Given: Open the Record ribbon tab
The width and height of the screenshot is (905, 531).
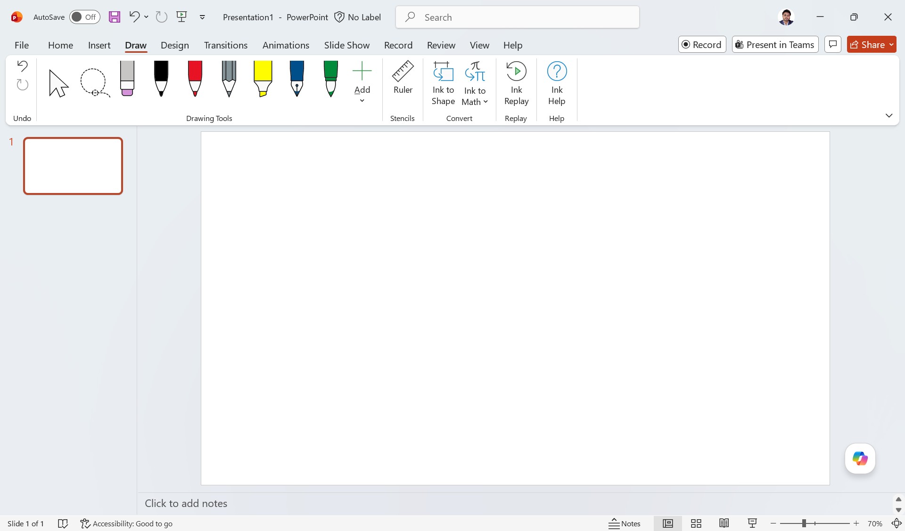Looking at the screenshot, I should (398, 45).
